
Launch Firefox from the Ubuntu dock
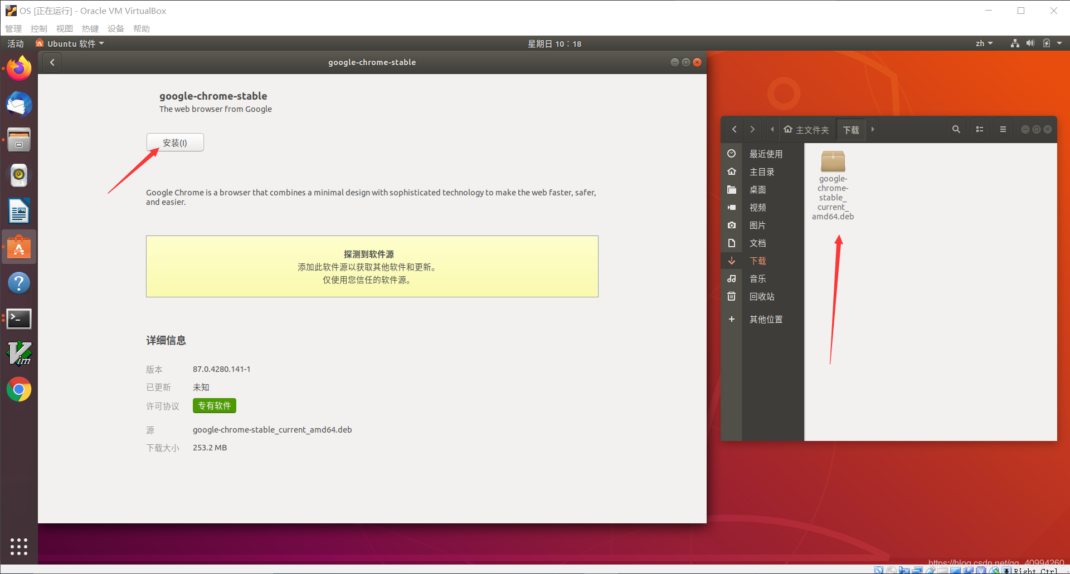(x=19, y=68)
